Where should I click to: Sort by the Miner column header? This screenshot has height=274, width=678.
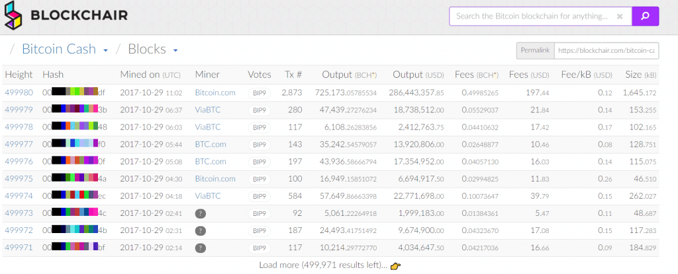207,75
